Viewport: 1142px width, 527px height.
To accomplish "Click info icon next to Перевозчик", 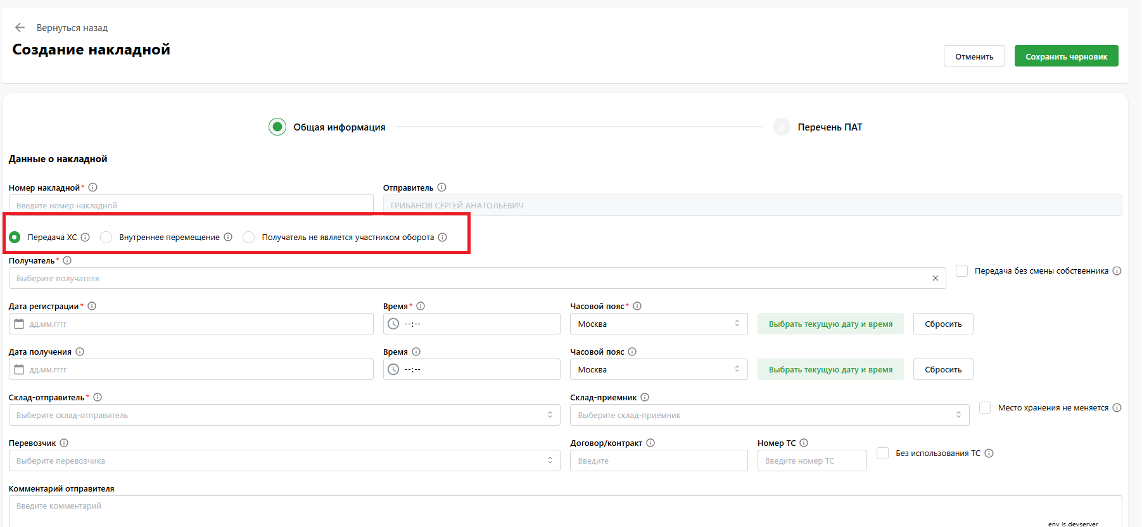I will coord(64,443).
